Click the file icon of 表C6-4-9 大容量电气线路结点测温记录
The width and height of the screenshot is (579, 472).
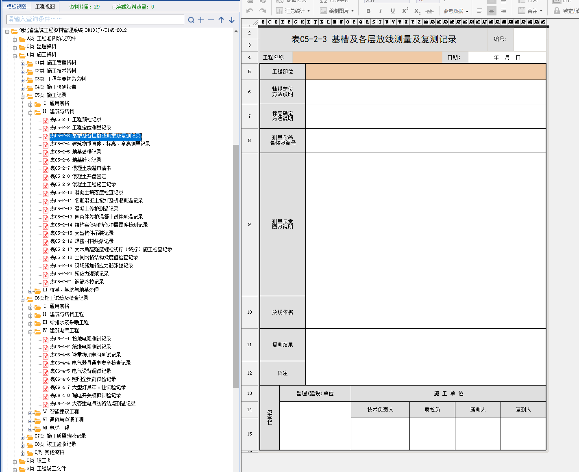[46, 405]
